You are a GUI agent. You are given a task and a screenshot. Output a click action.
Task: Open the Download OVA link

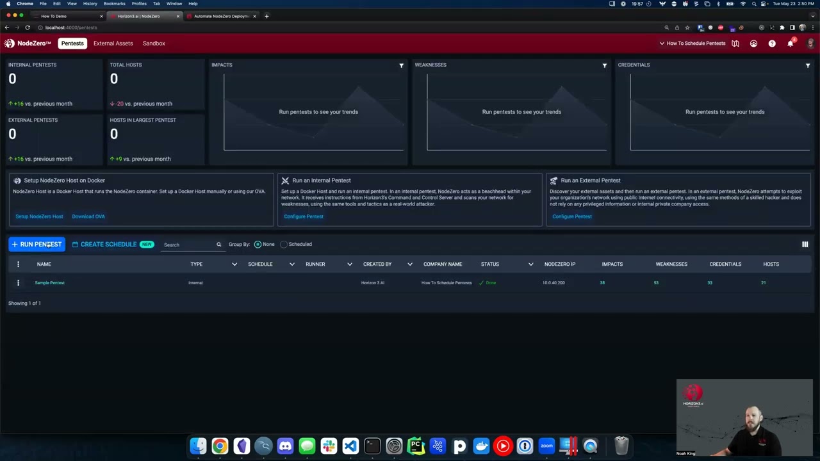88,216
